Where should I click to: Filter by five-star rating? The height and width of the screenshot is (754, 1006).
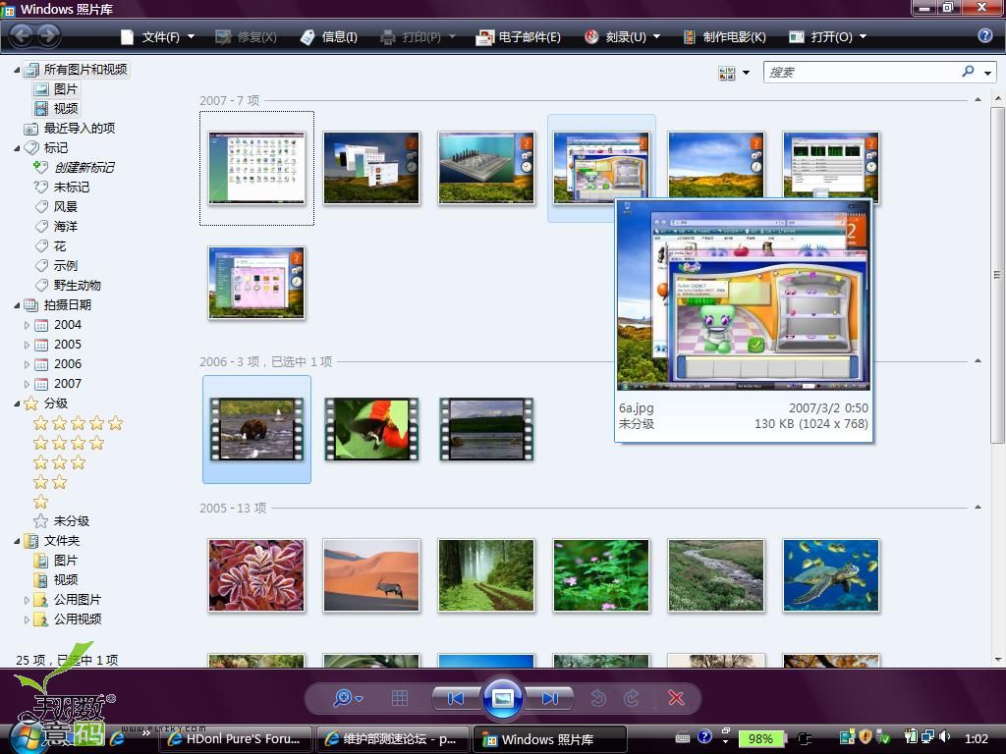click(x=79, y=423)
